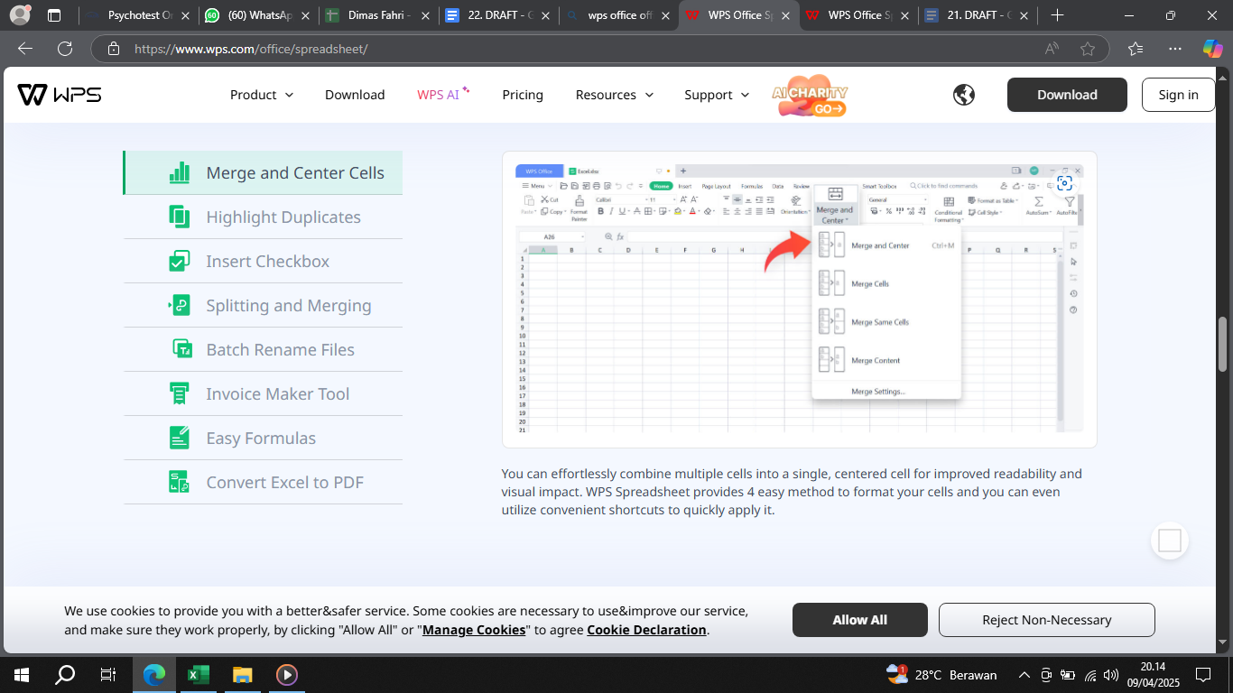
Task: Select the globe language icon
Action: 963,94
